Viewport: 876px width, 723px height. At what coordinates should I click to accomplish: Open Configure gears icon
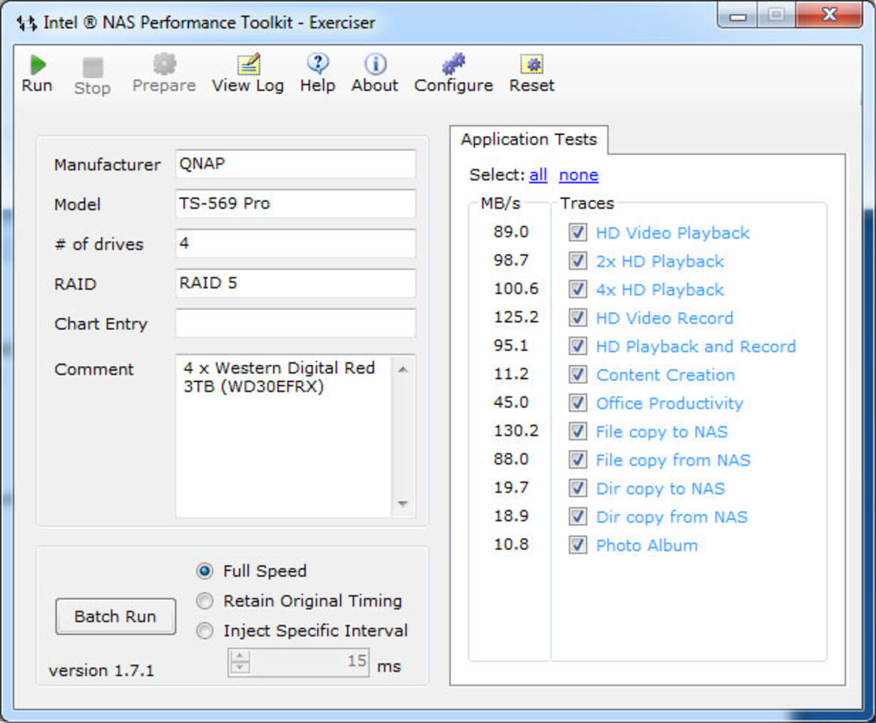coord(453,64)
